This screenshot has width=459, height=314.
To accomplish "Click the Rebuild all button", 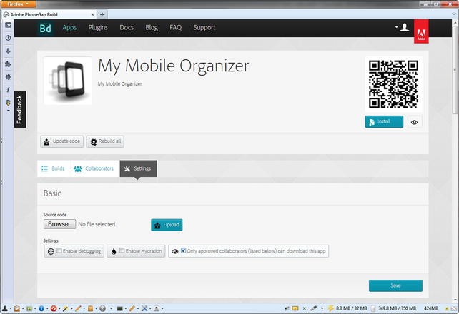I will pyautogui.click(x=105, y=141).
